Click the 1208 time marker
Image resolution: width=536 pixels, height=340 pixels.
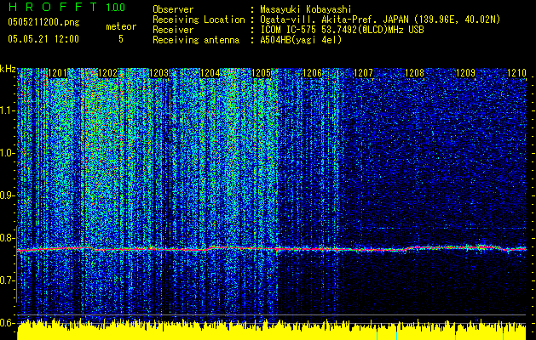click(x=415, y=73)
